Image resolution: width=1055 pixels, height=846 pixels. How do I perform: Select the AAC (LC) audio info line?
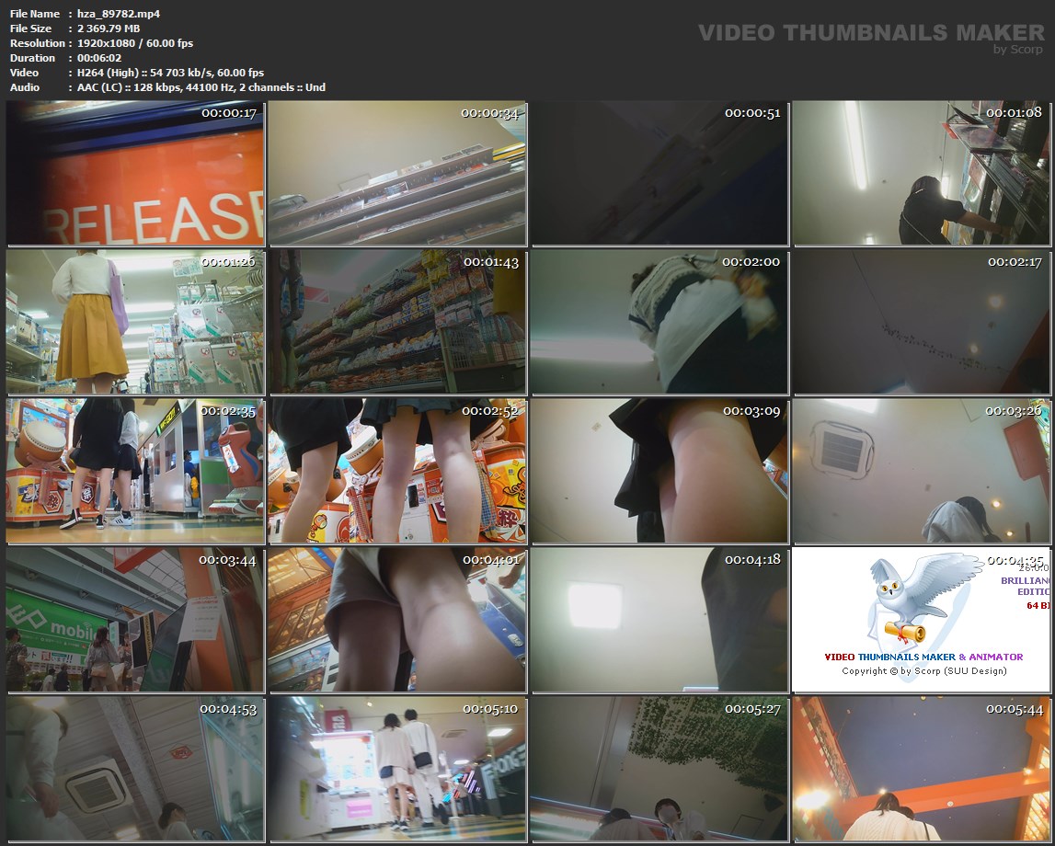201,87
